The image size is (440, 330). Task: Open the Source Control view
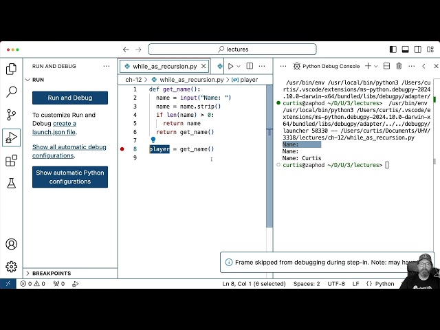(x=11, y=115)
